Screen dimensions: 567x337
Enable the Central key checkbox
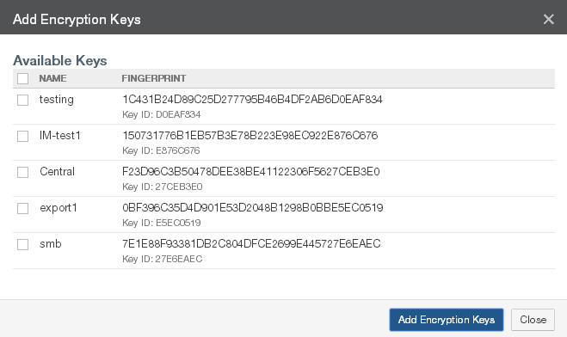point(22,172)
